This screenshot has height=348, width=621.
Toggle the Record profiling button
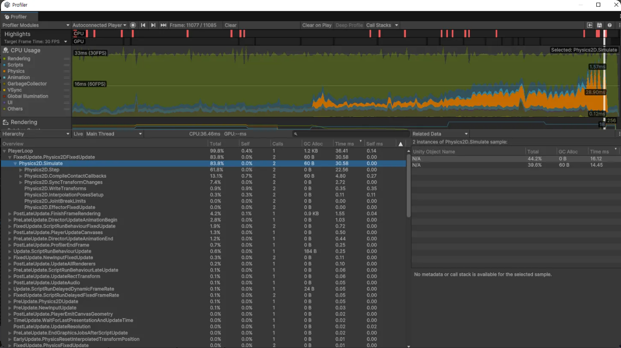133,25
